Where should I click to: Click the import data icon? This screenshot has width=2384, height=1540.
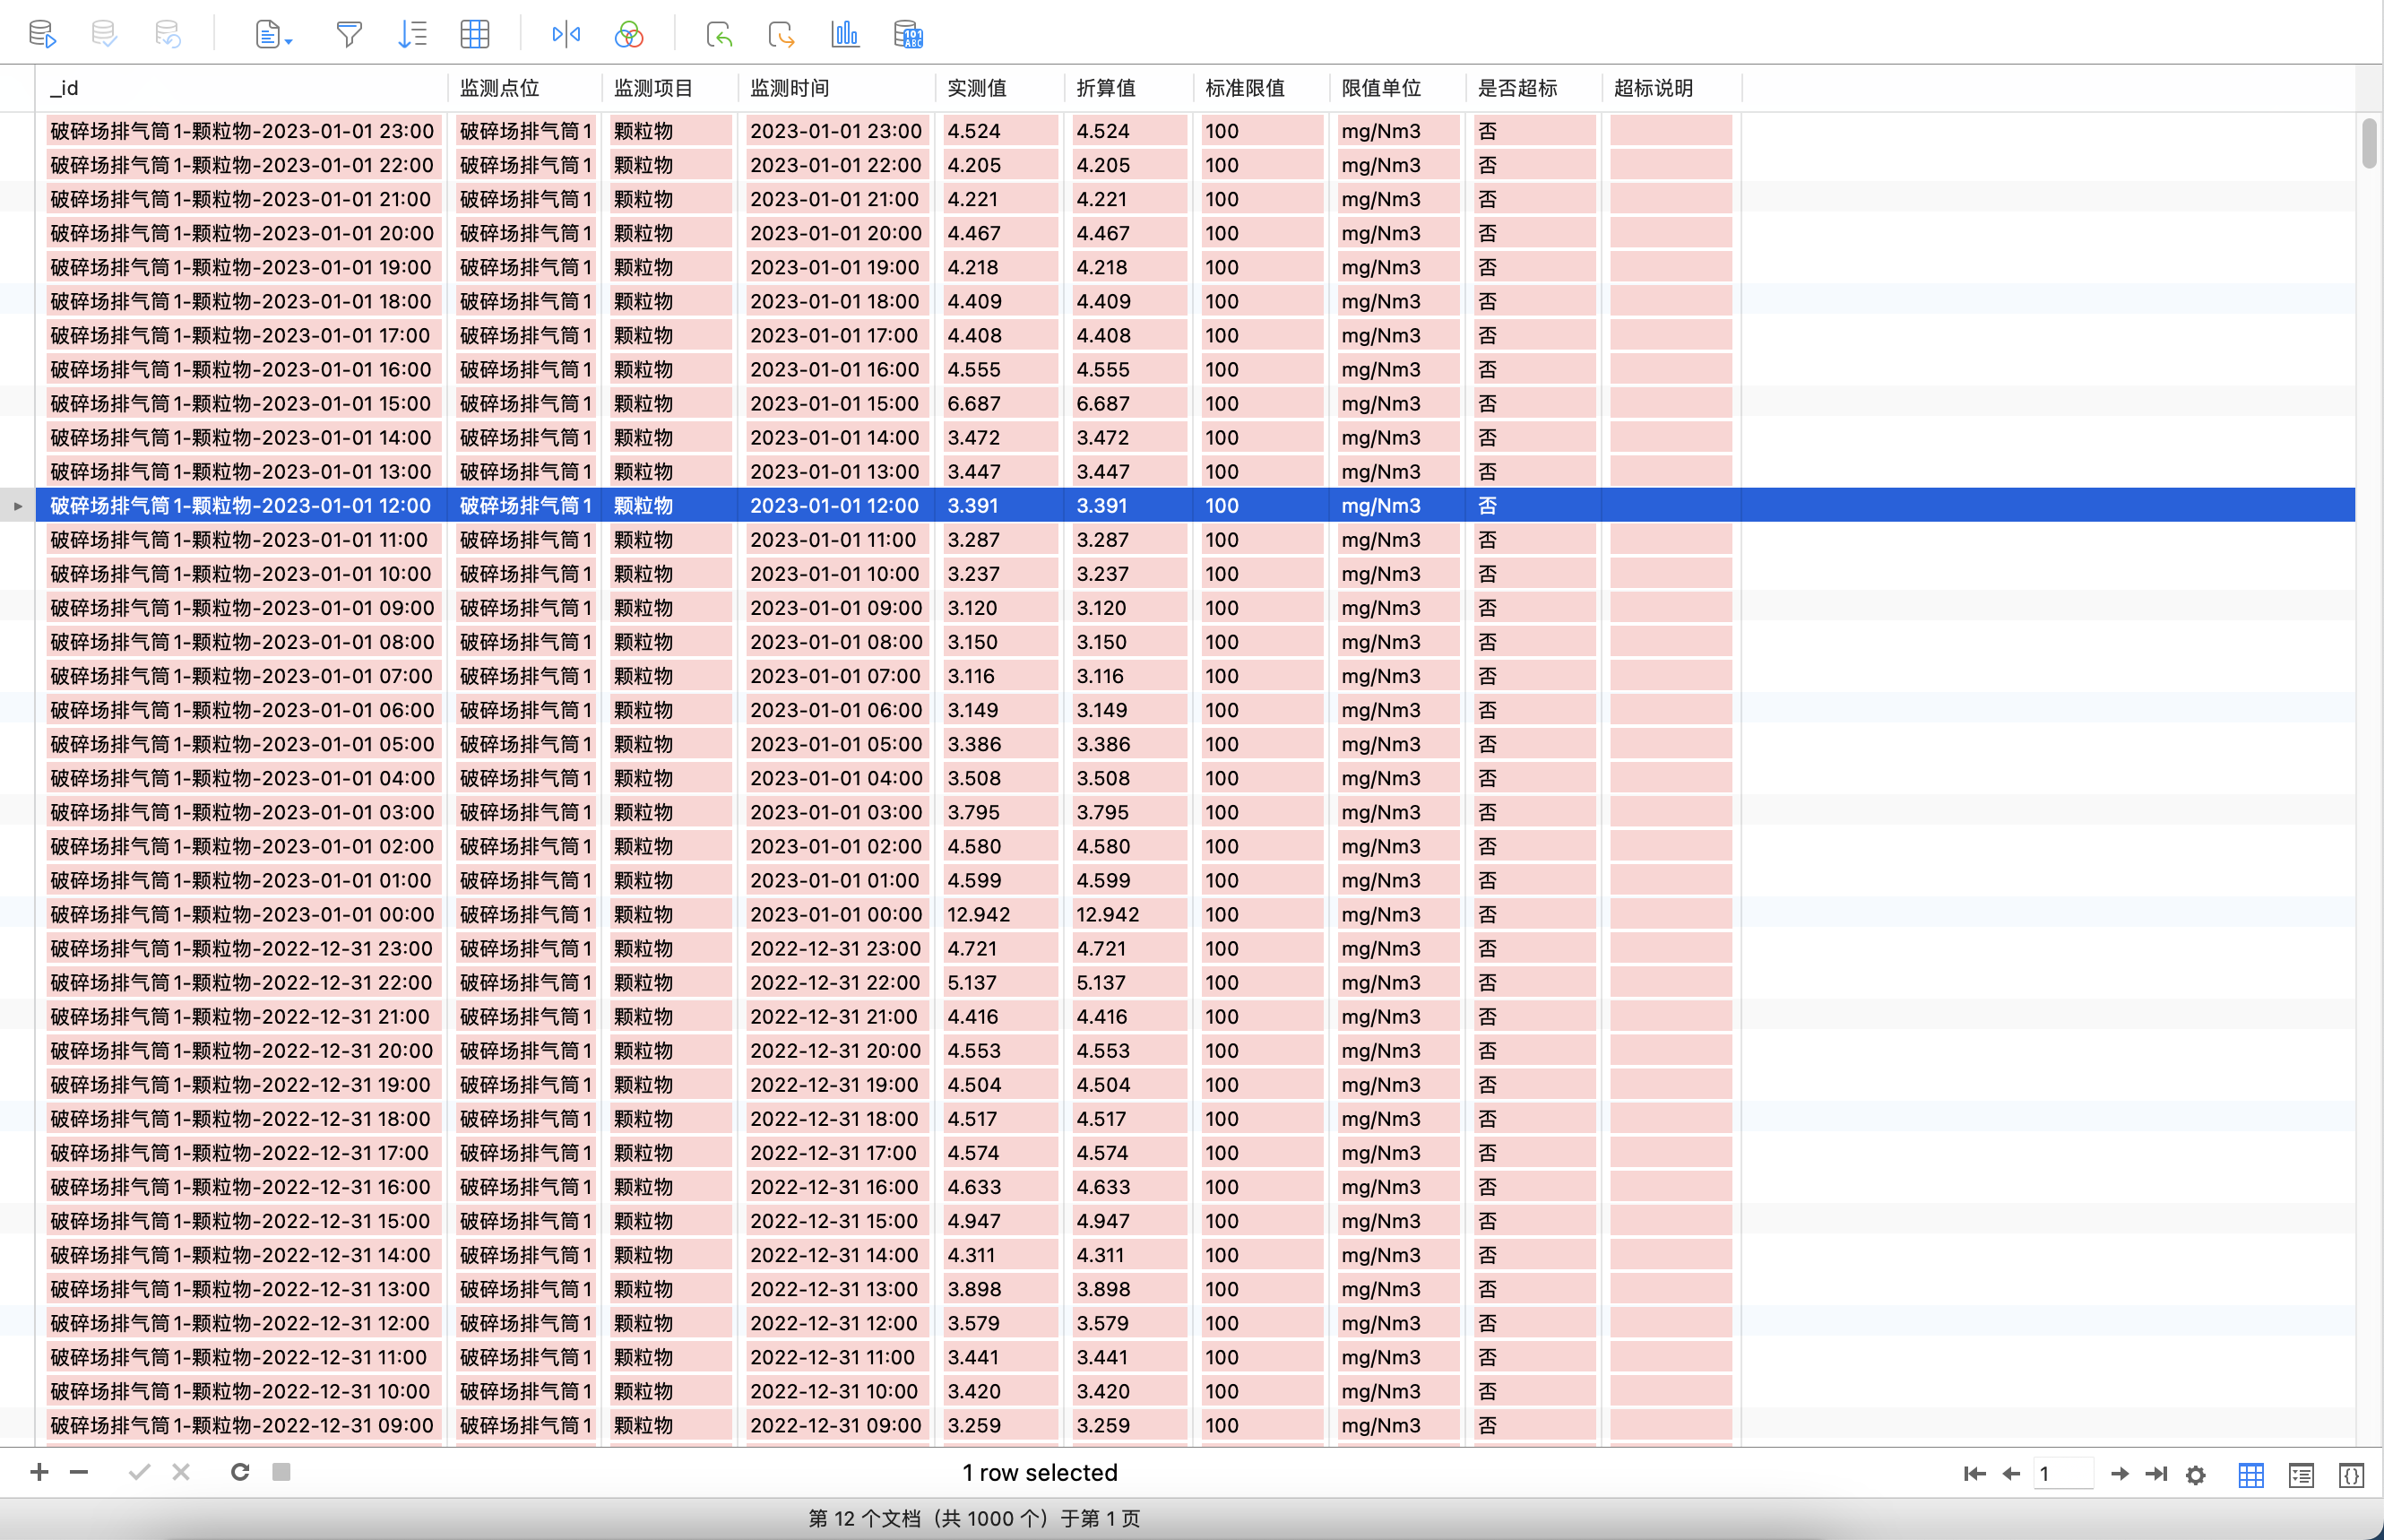(719, 35)
